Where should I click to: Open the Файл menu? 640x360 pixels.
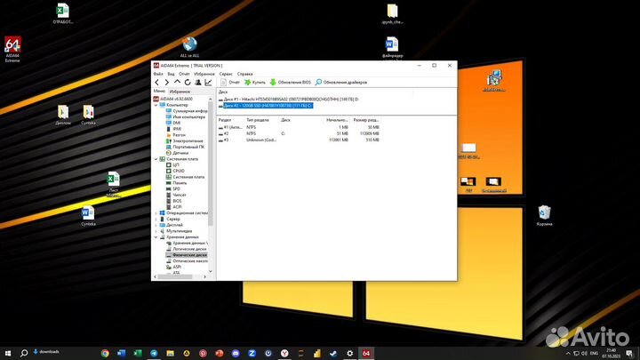tap(158, 74)
